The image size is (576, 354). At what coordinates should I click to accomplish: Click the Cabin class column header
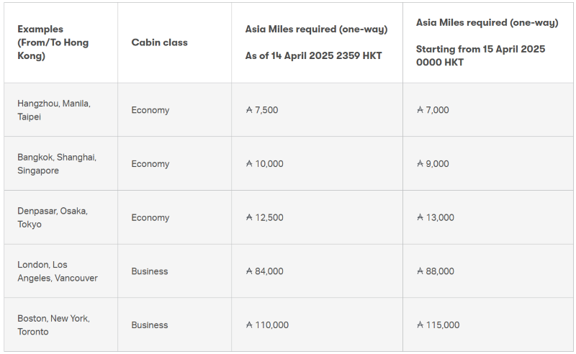click(x=159, y=42)
